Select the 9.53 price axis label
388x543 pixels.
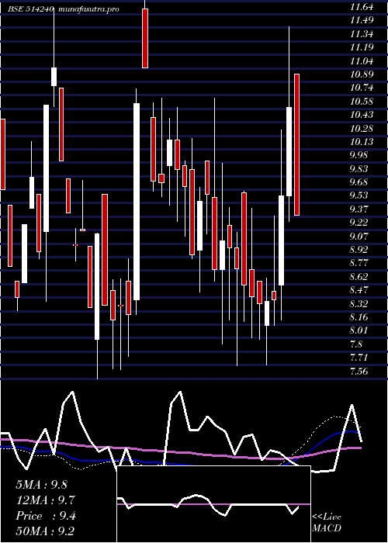(x=359, y=195)
